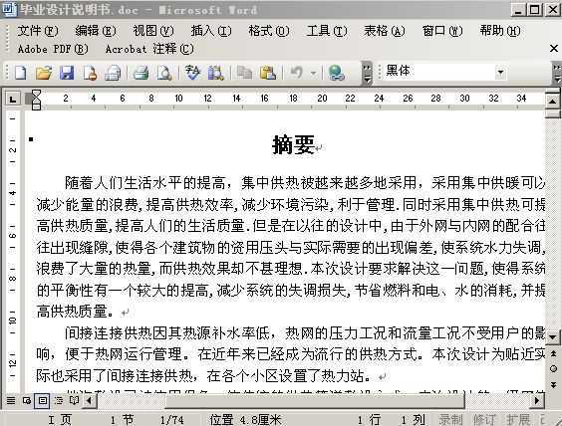Click status bar section indicator 1 节
Screen dimensions: 562x426
tap(123, 419)
